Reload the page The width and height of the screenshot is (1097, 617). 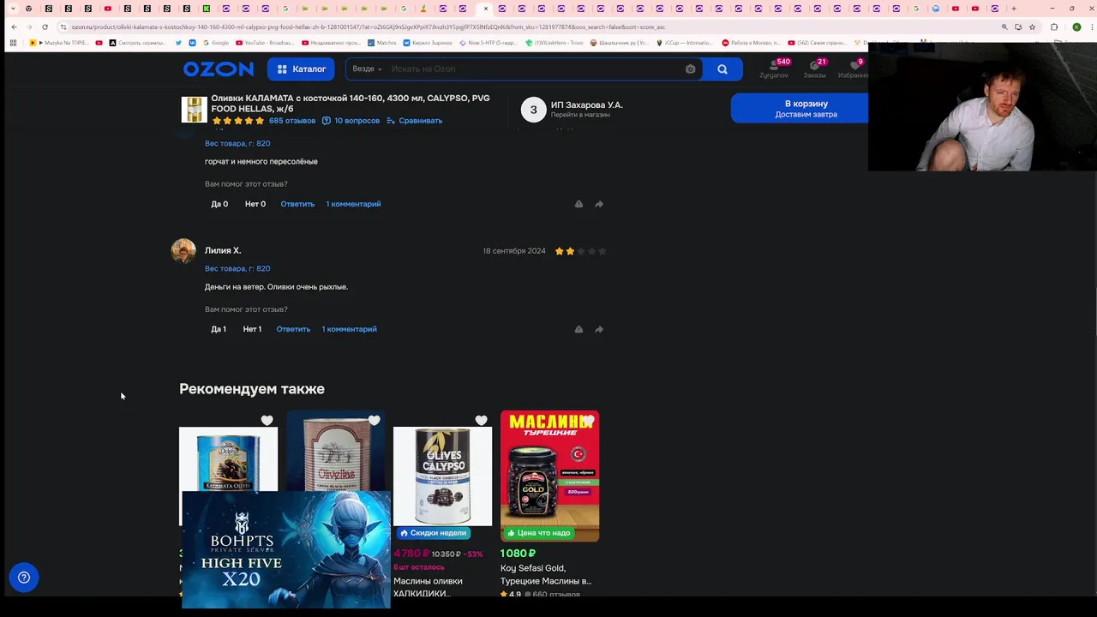pos(45,27)
